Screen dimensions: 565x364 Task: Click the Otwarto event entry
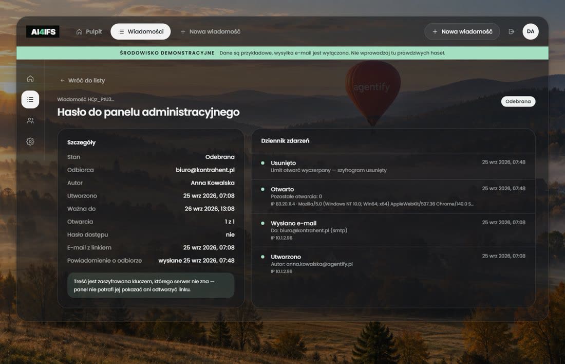(393, 196)
